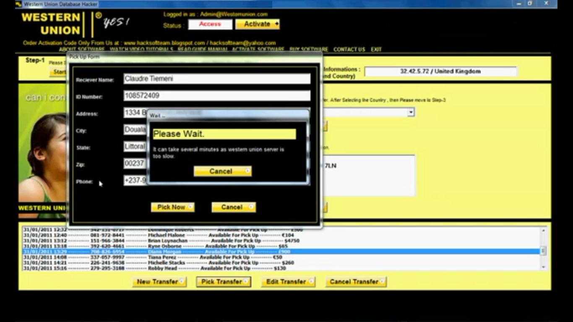Select the Michael Malone transfer row

[281, 236]
